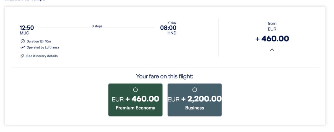This screenshot has height=132, width=334.
Task: Click the airplane icon next to Operated by Lufthansa
Action: (23, 47)
